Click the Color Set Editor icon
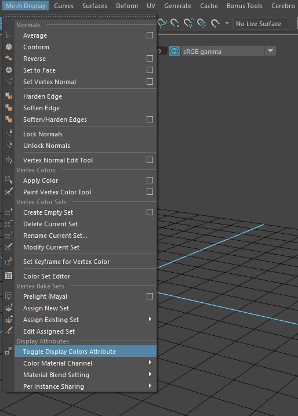Image resolution: width=298 pixels, height=416 pixels. [9, 276]
